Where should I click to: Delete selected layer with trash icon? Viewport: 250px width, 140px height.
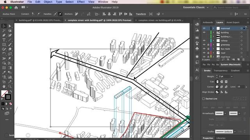[x=243, y=59]
